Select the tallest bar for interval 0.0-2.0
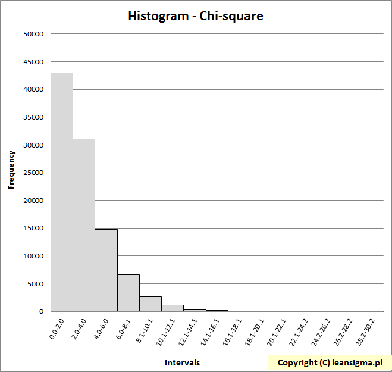Image resolution: width=392 pixels, height=372 pixels. click(62, 192)
